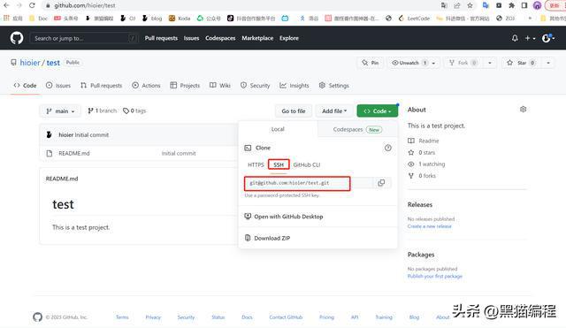Star the hioier/test repository

(x=521, y=63)
